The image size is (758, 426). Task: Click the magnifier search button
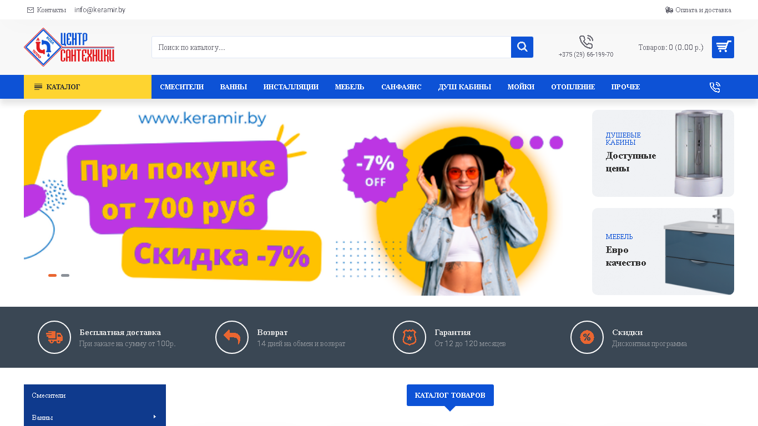coord(522,47)
